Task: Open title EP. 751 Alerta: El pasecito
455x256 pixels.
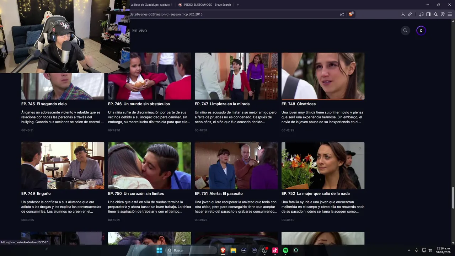Action: [219, 193]
